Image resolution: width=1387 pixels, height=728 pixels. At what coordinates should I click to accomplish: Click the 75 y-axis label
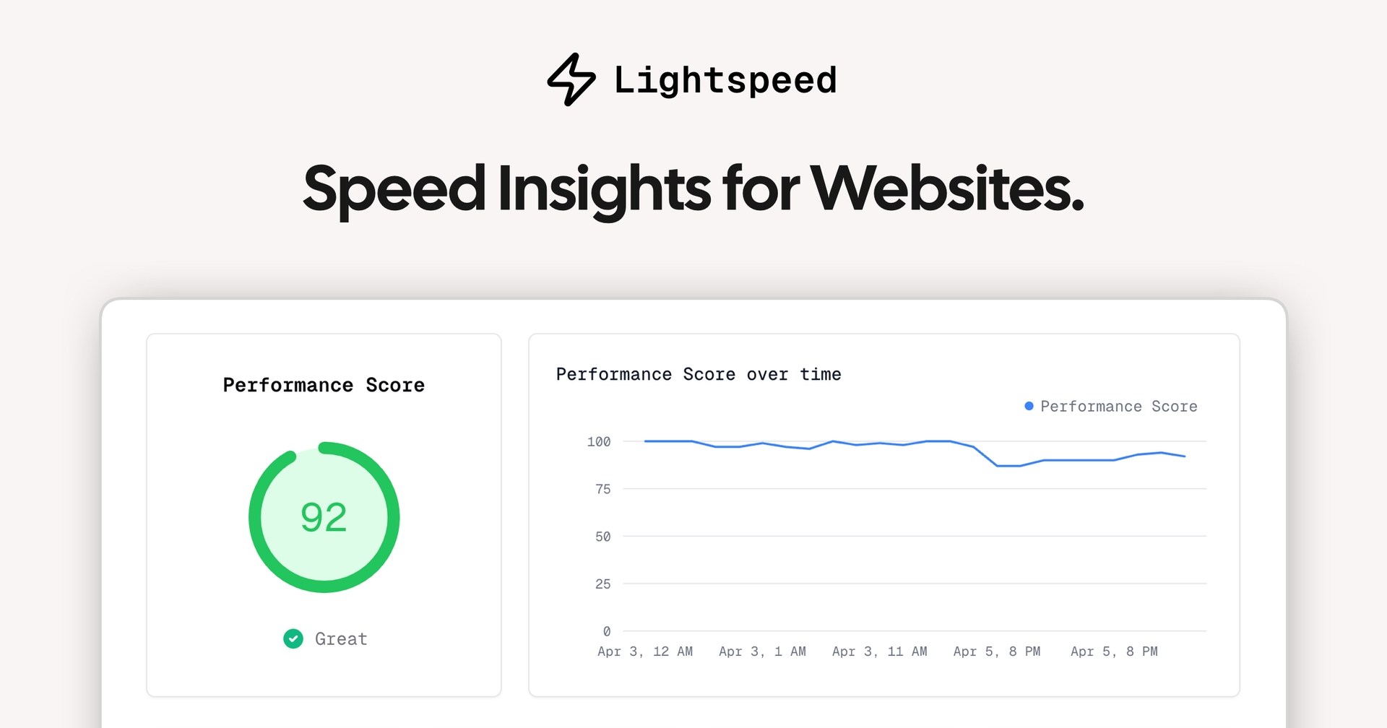coord(602,489)
